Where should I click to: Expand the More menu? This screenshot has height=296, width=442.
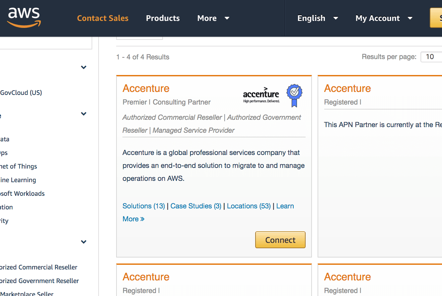coord(213,18)
